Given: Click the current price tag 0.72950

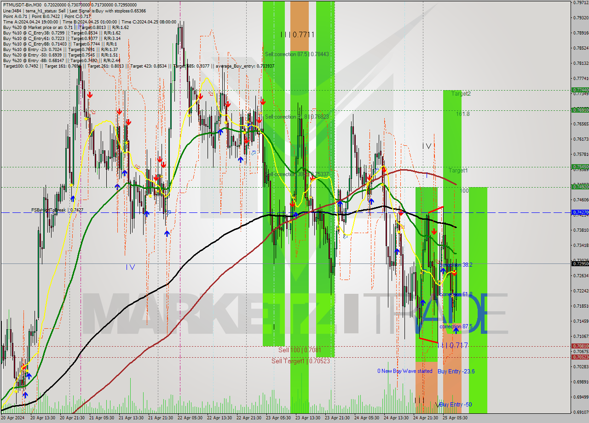Looking at the screenshot, I should pyautogui.click(x=579, y=263).
